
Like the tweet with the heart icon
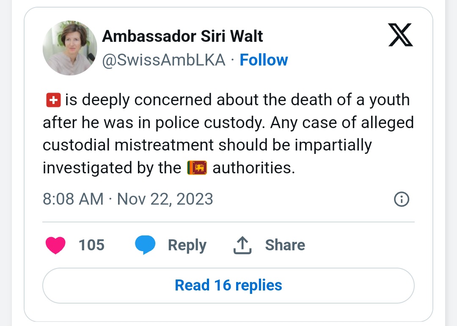pyautogui.click(x=55, y=245)
